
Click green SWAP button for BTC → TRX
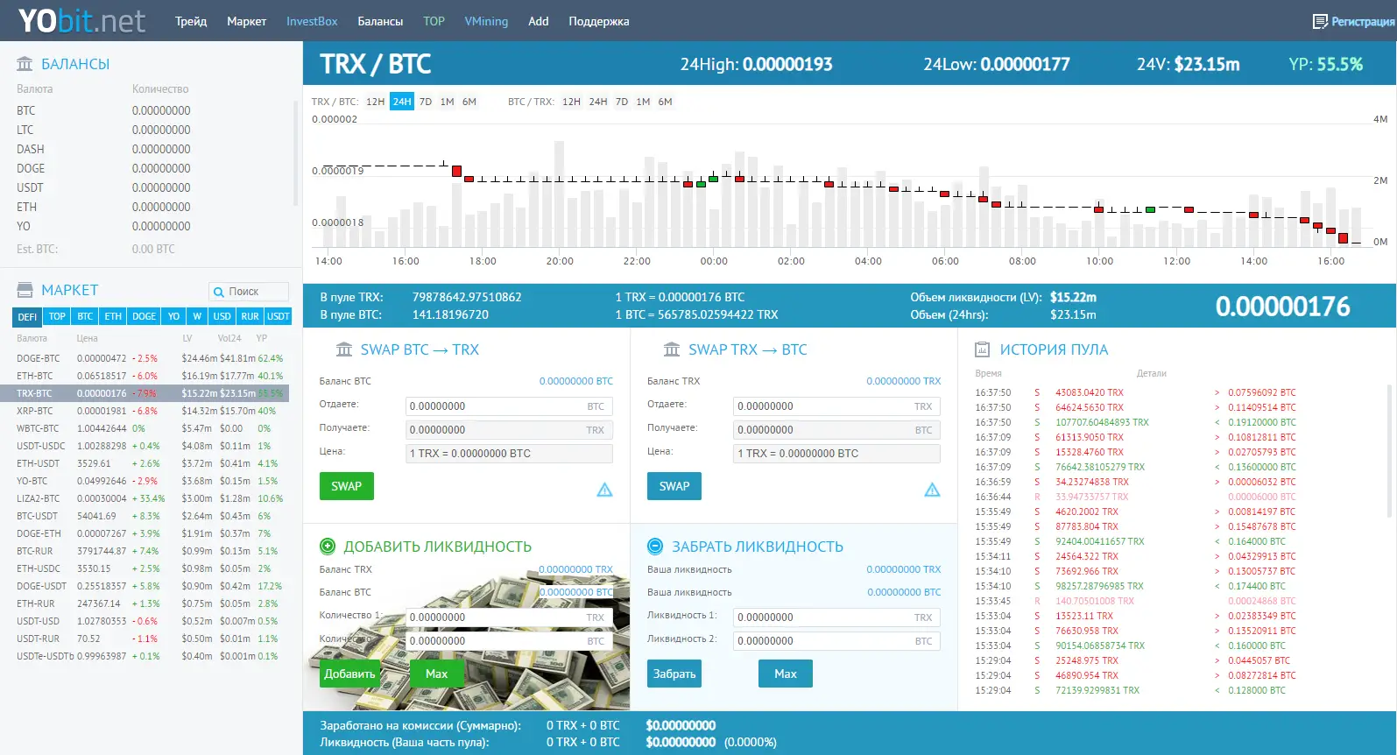pos(347,486)
